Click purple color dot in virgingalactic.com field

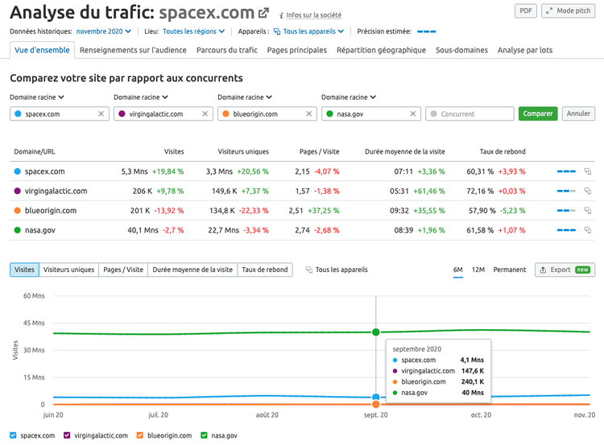tap(122, 113)
